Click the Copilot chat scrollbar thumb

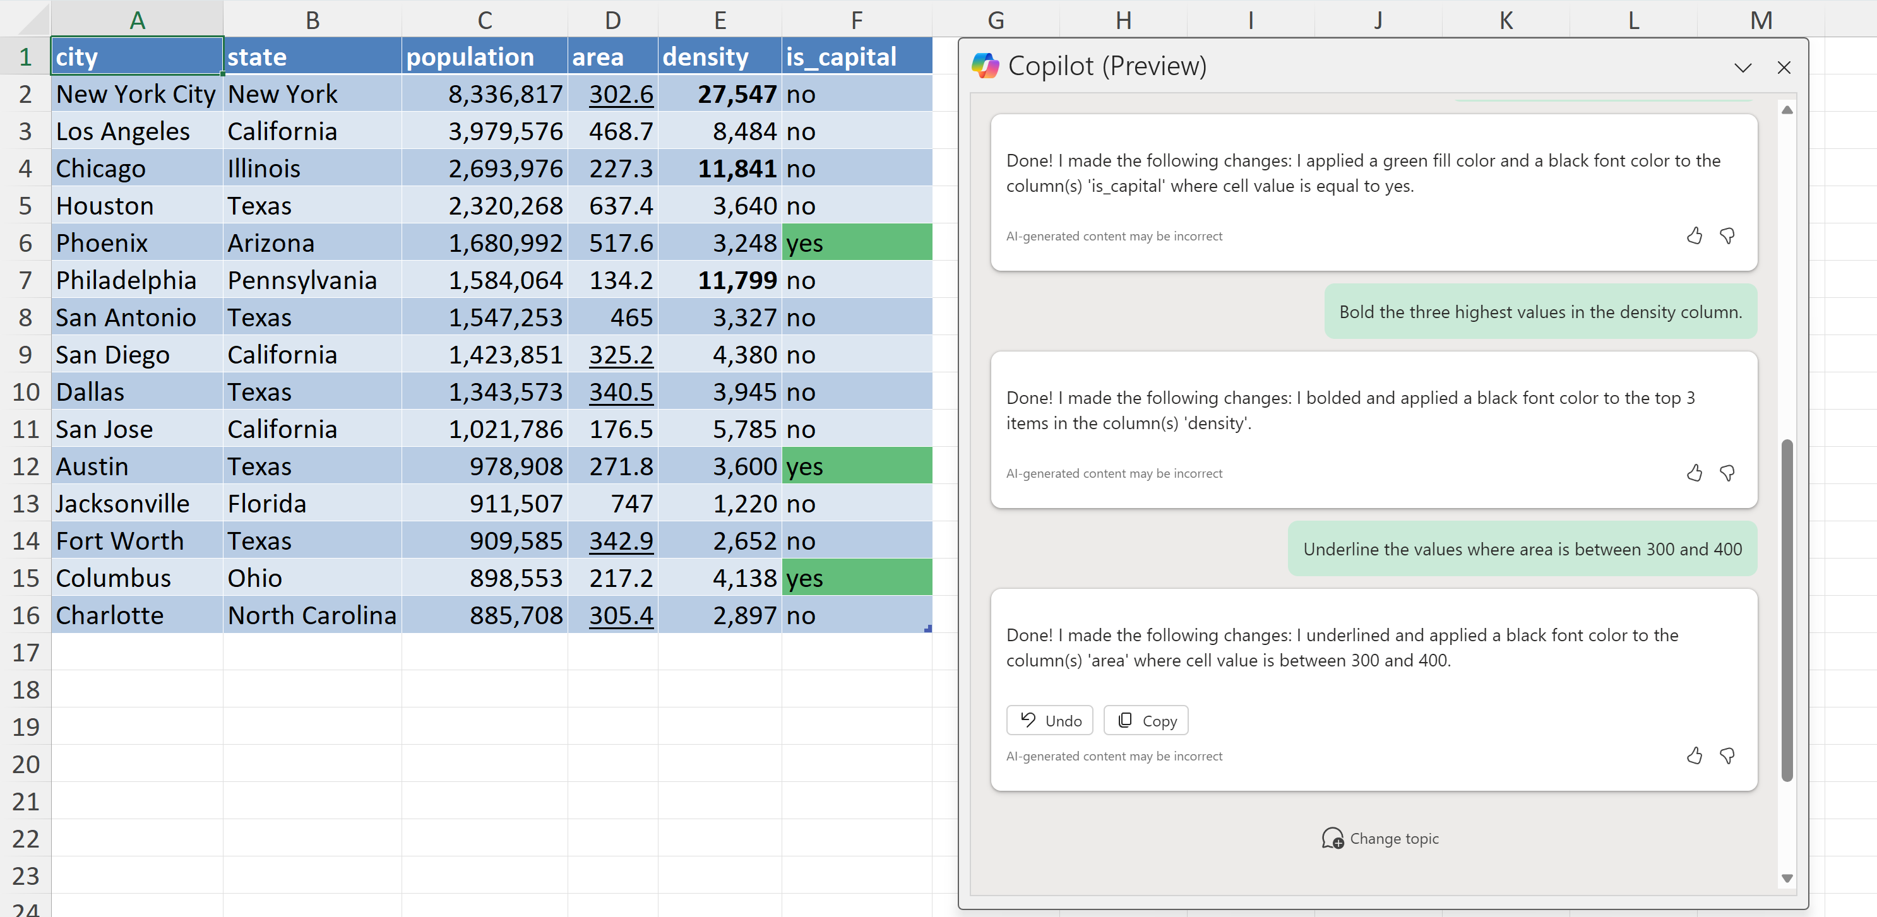point(1786,612)
